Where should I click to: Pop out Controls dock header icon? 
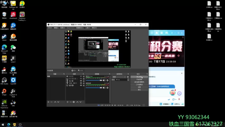coord(147,74)
